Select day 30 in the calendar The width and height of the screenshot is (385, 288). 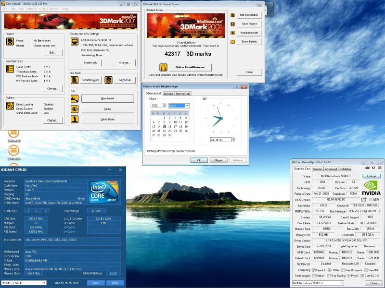pyautogui.click(x=170, y=135)
